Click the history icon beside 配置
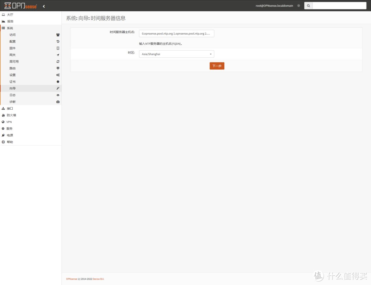This screenshot has height=285, width=371. tap(58, 41)
